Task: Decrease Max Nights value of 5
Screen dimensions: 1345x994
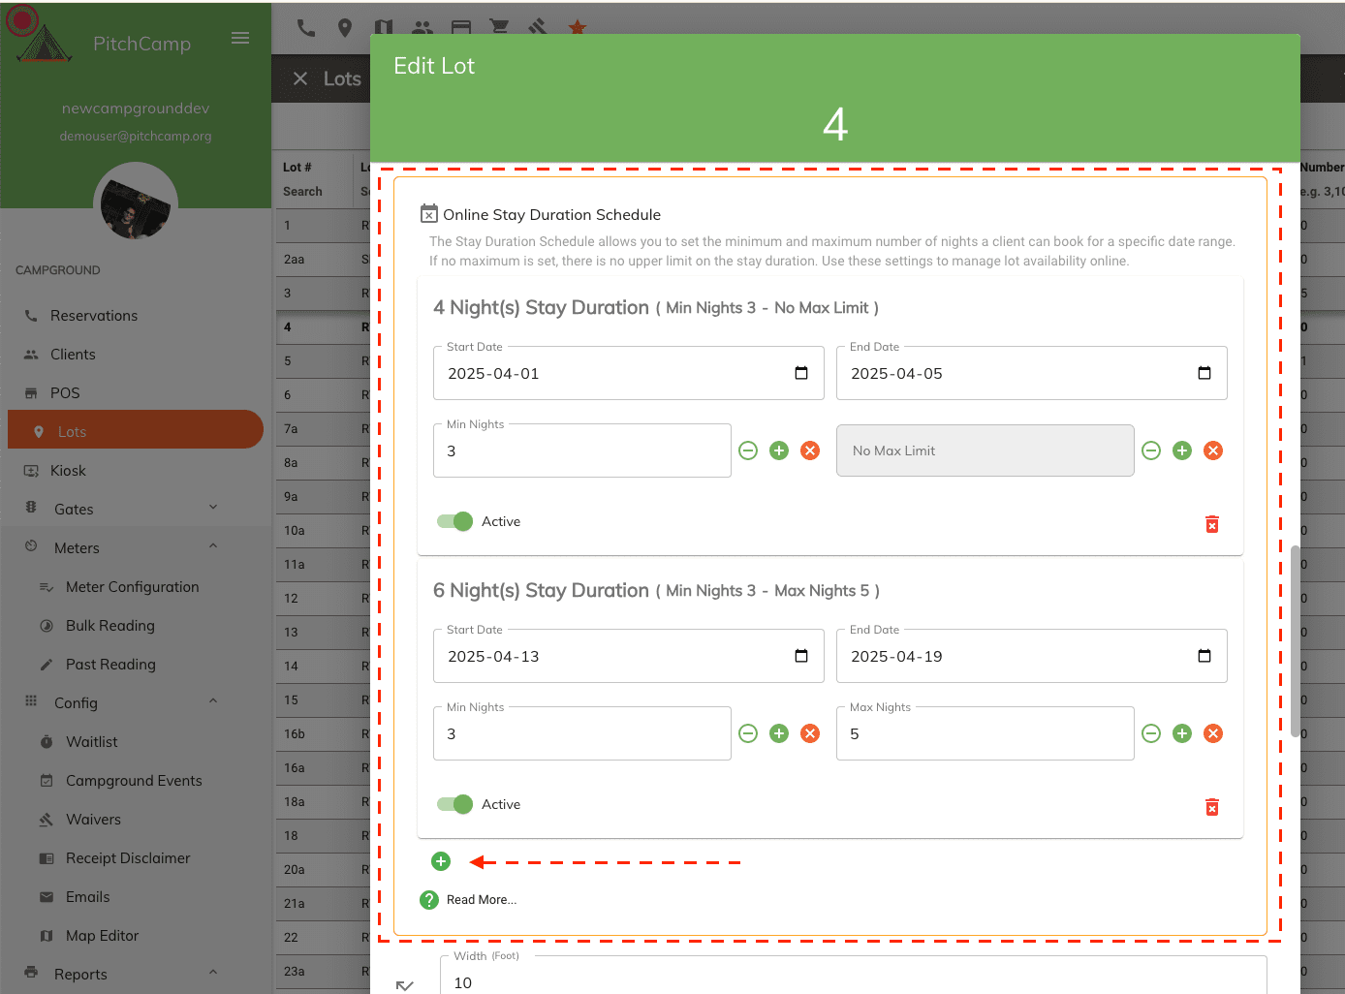Action: (1151, 733)
